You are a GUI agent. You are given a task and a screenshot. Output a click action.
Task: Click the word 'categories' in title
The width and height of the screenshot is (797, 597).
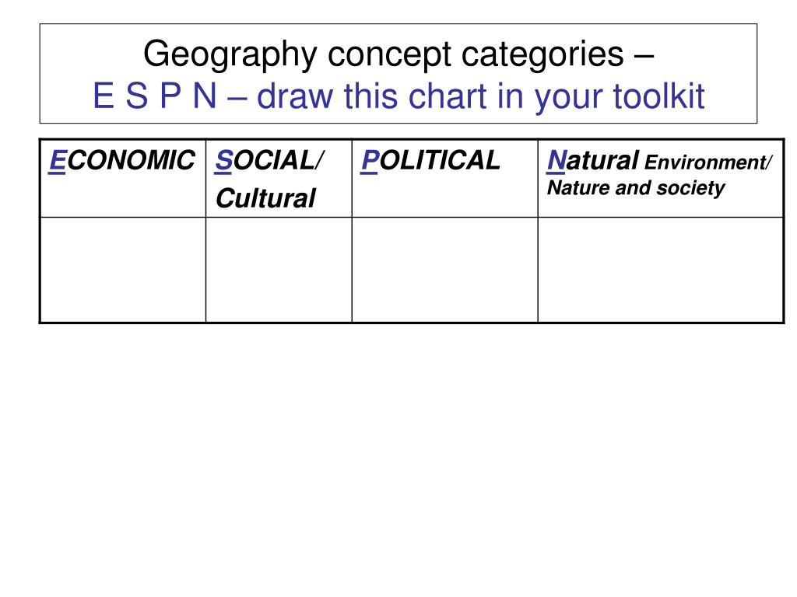[542, 55]
